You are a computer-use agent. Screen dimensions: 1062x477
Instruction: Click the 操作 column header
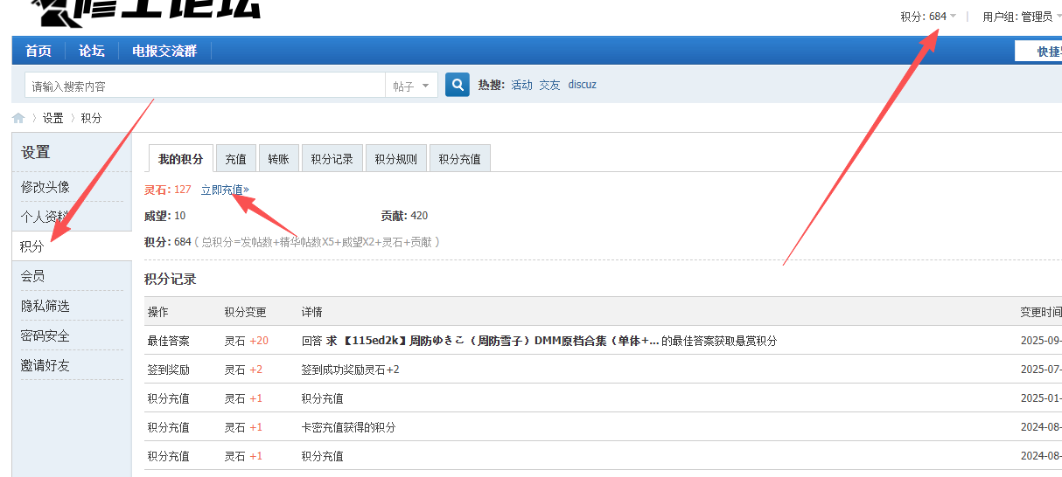(158, 312)
